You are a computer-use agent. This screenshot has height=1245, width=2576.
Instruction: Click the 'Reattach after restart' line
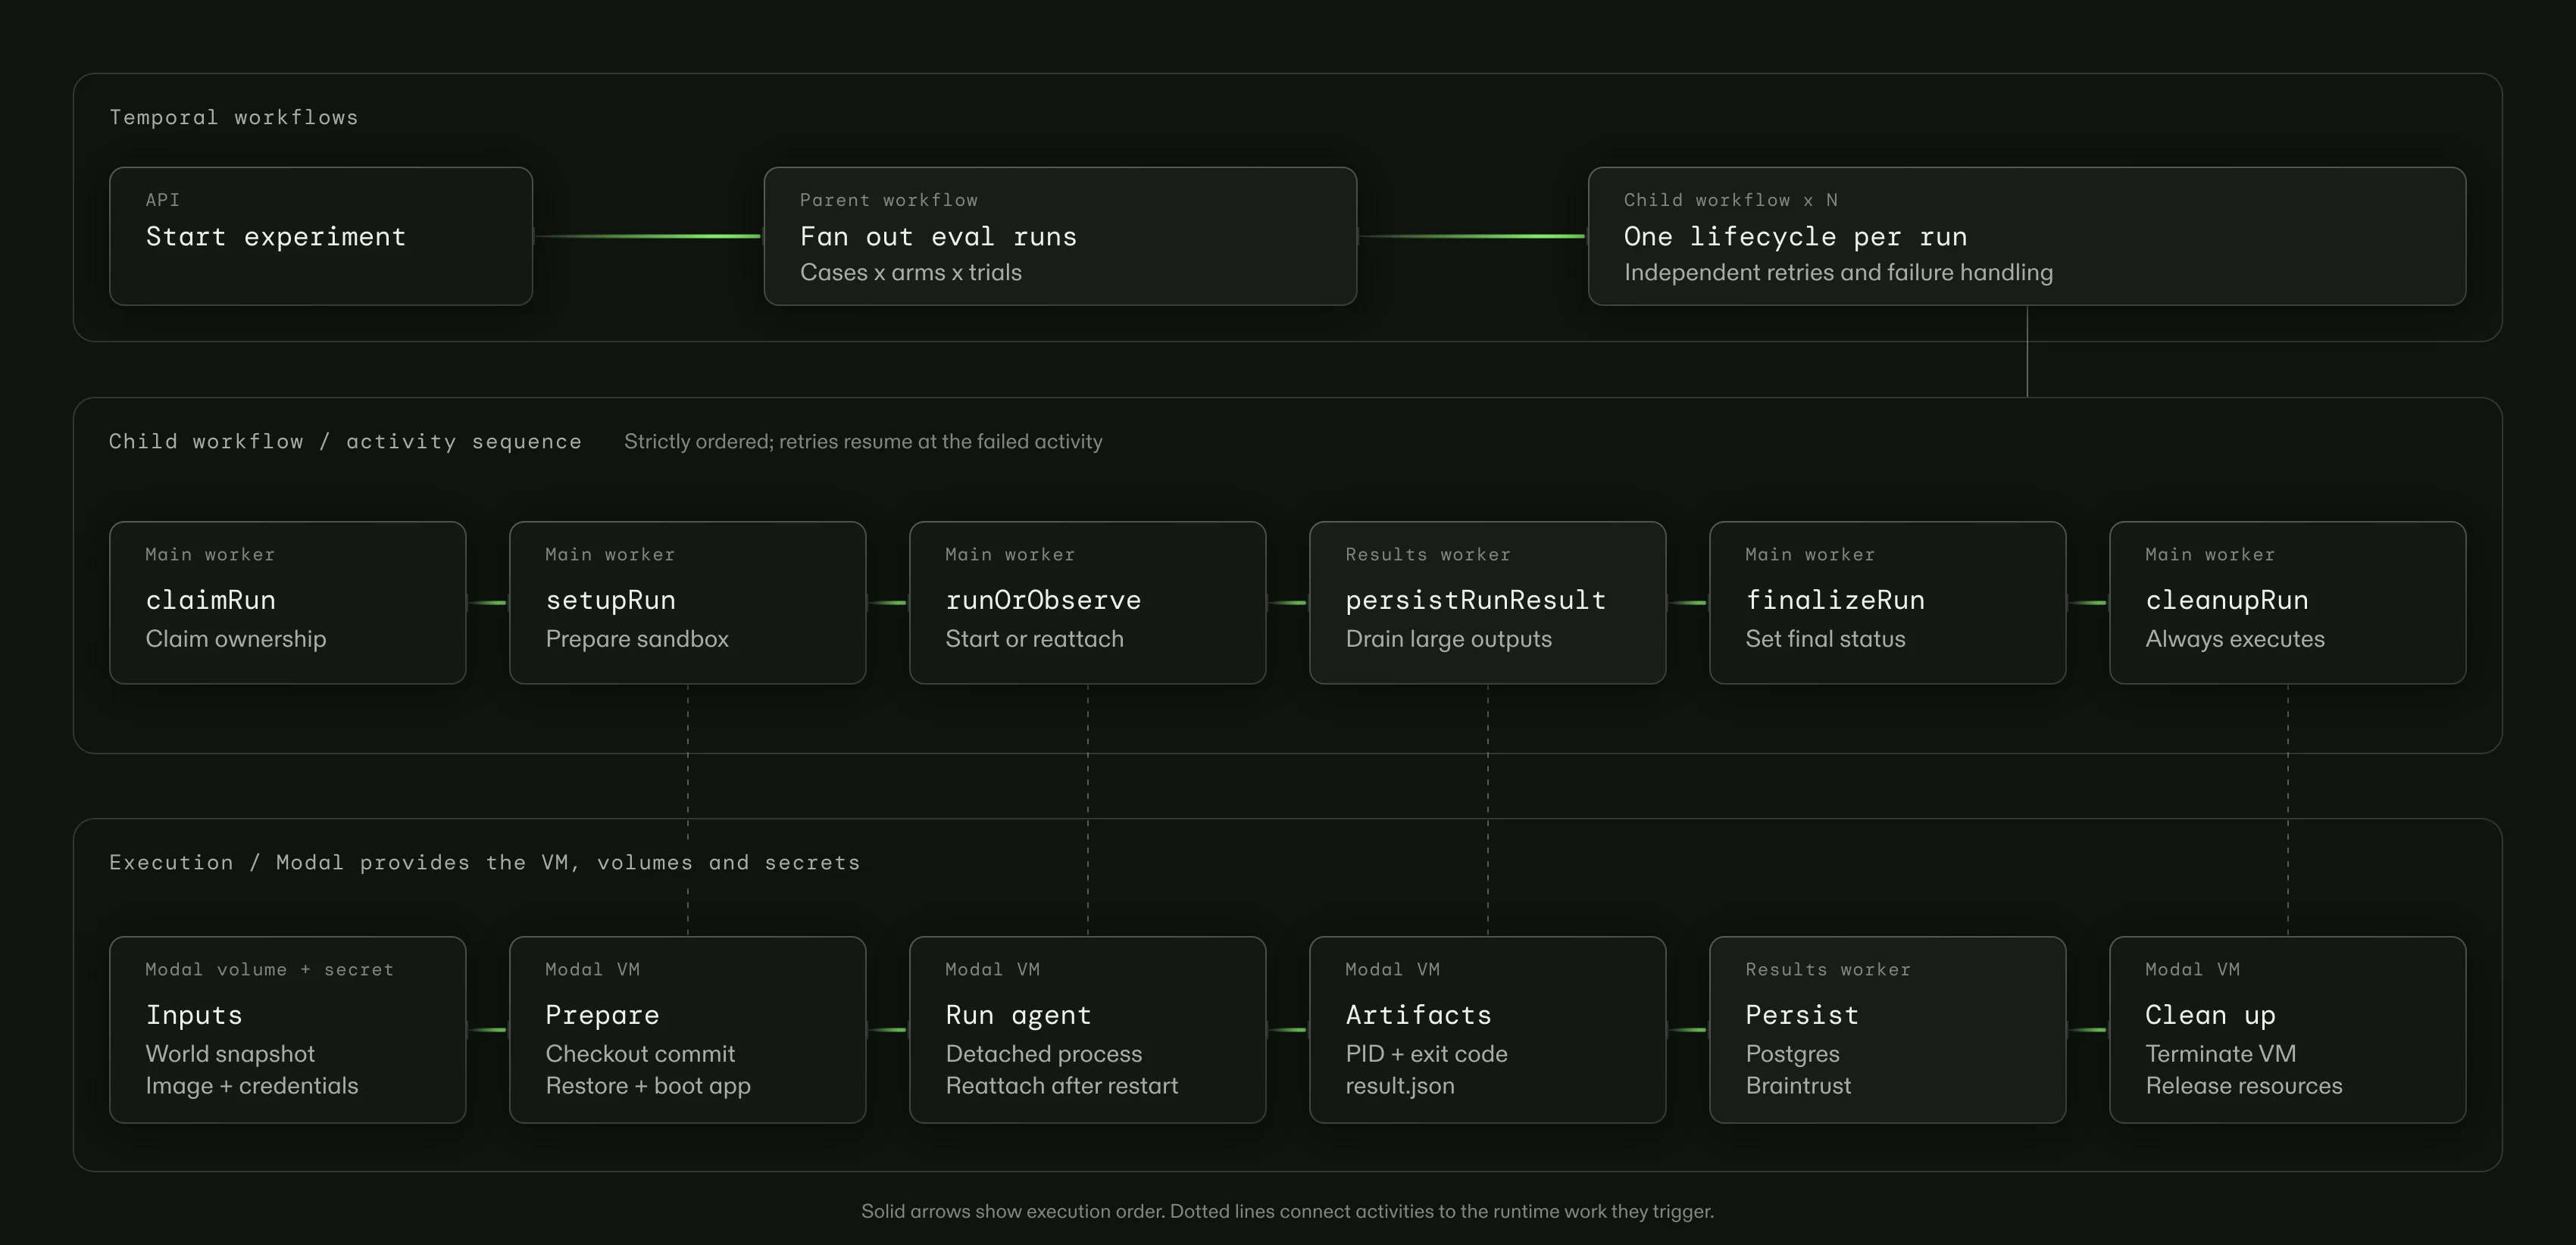coord(1062,1085)
